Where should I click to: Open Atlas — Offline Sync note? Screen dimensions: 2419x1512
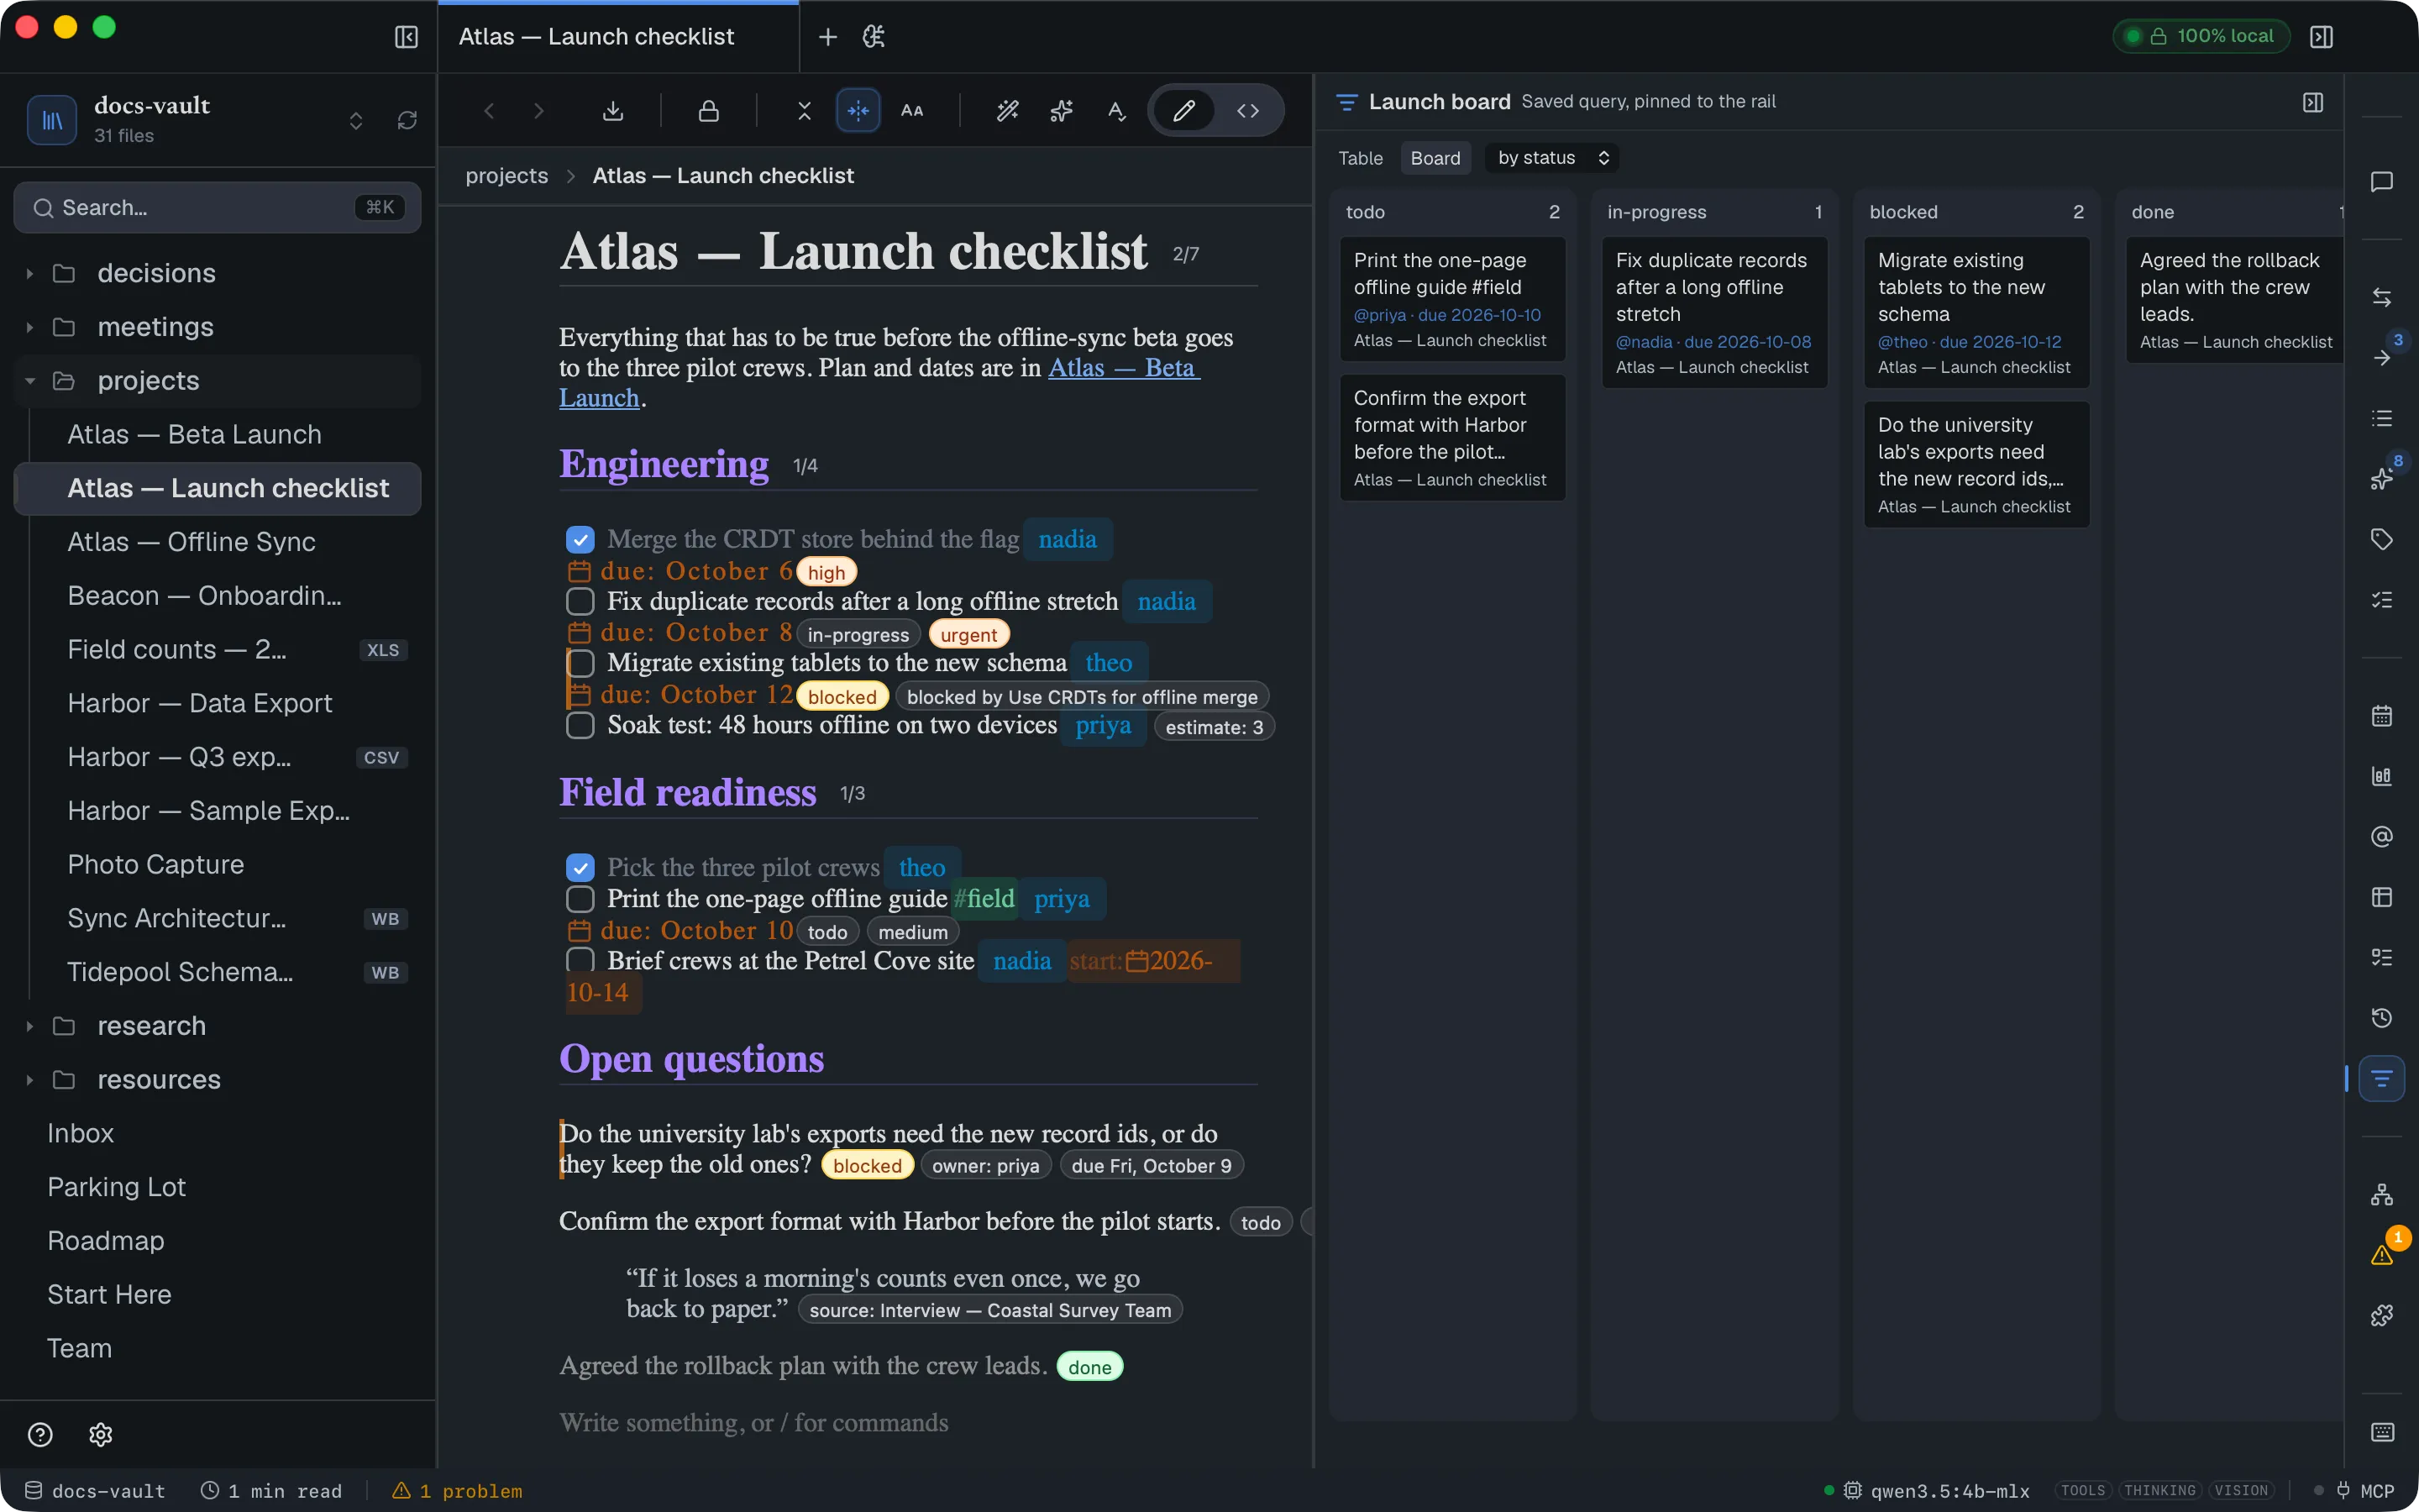191,542
